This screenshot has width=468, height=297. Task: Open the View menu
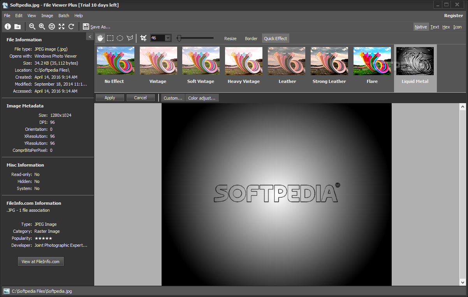(32, 16)
